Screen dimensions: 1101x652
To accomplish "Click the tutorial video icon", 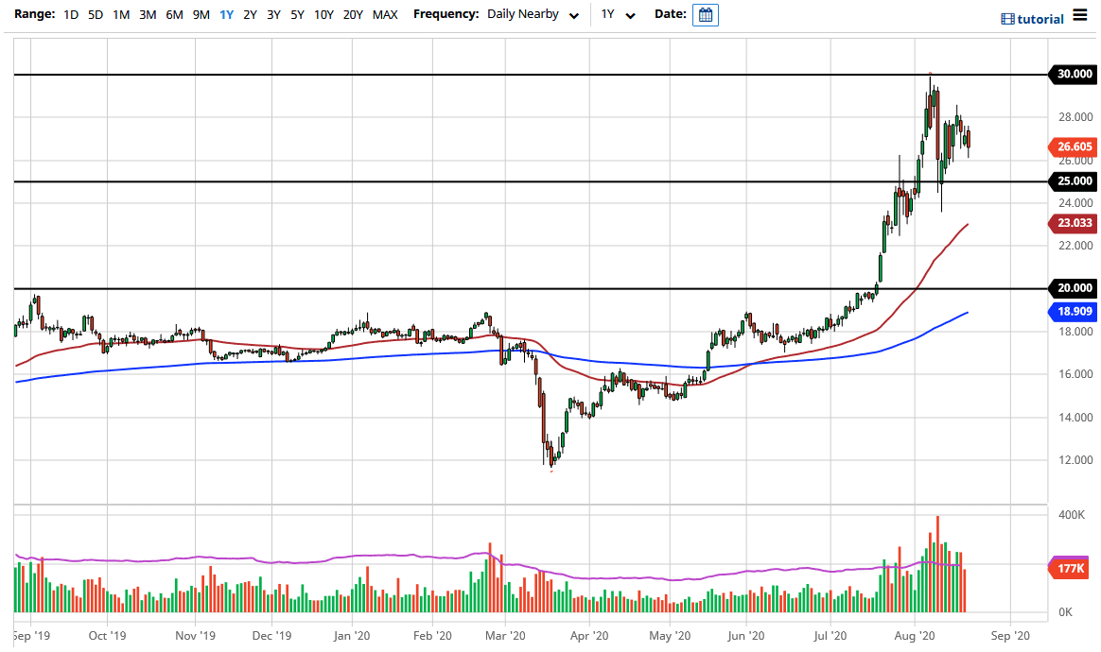I will tap(1007, 19).
